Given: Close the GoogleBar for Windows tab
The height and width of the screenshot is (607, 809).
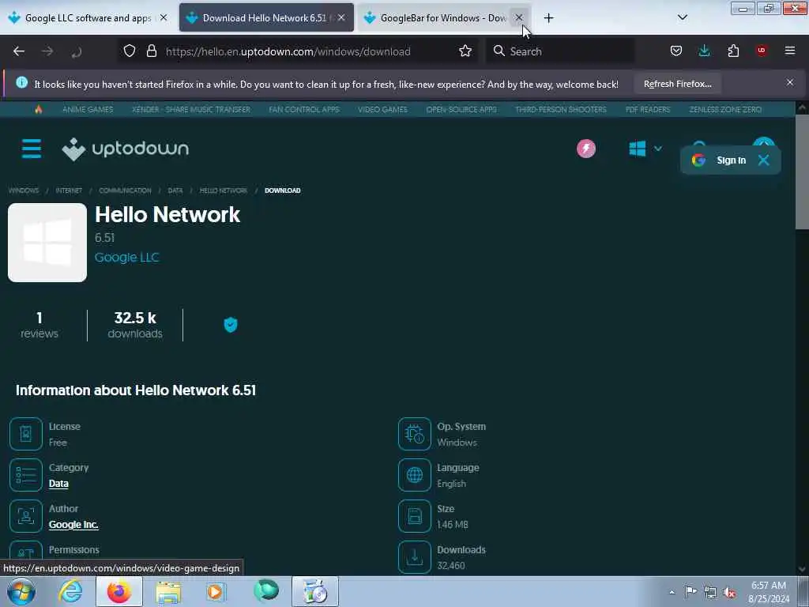Looking at the screenshot, I should (x=519, y=17).
